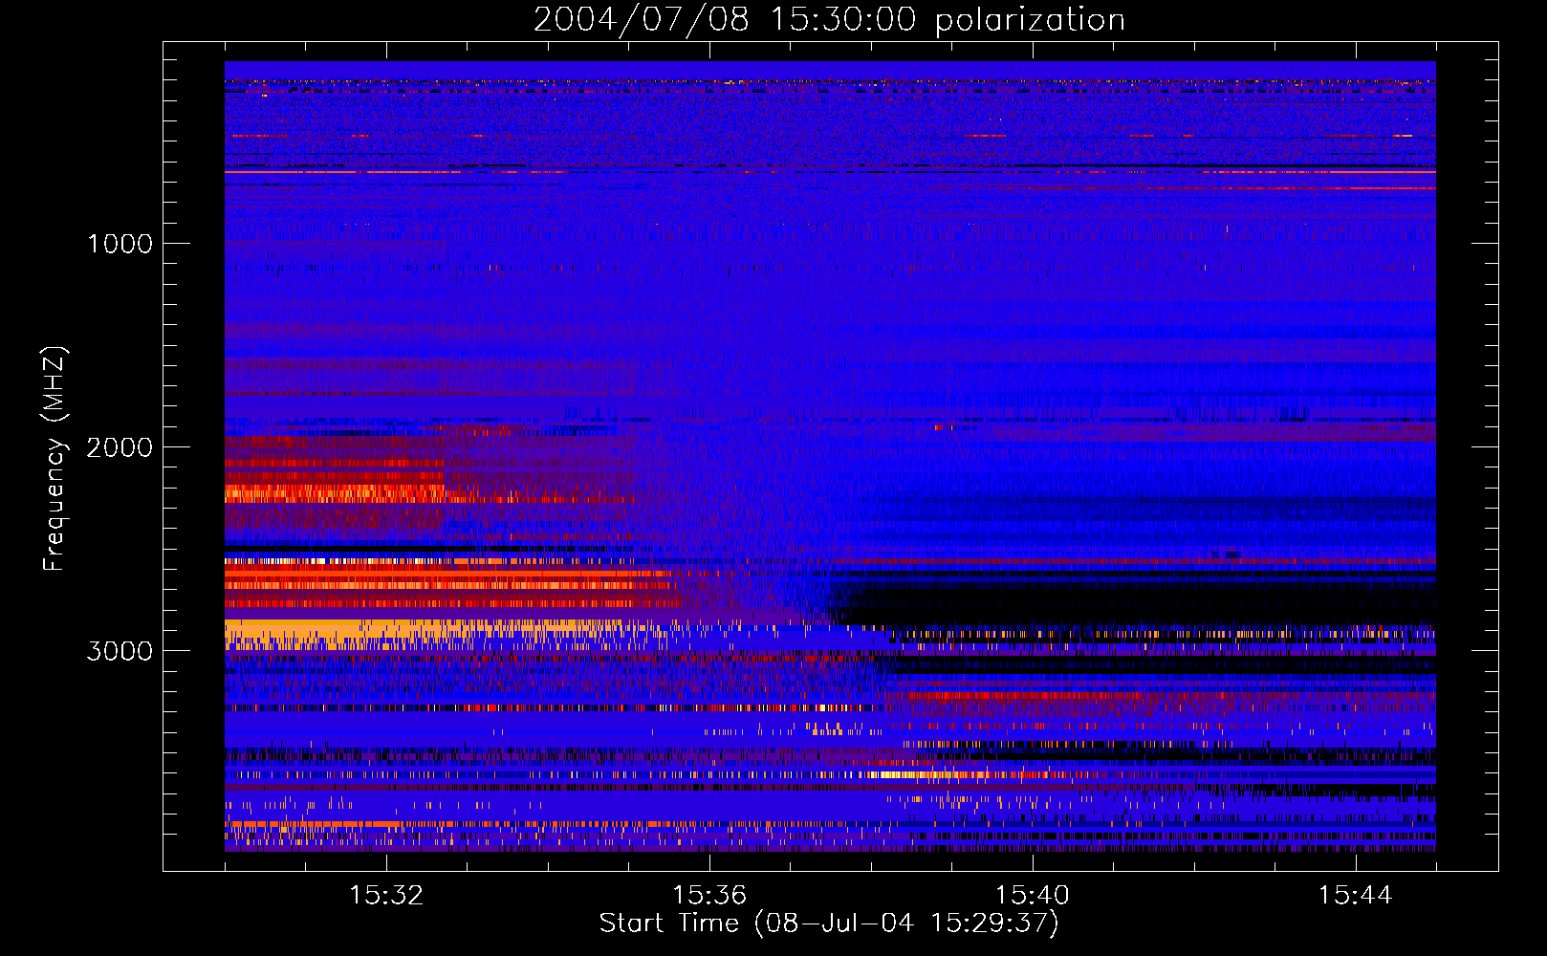Click the 3000 frequency tick label
Image resolution: width=1547 pixels, height=956 pixels.
click(x=120, y=651)
